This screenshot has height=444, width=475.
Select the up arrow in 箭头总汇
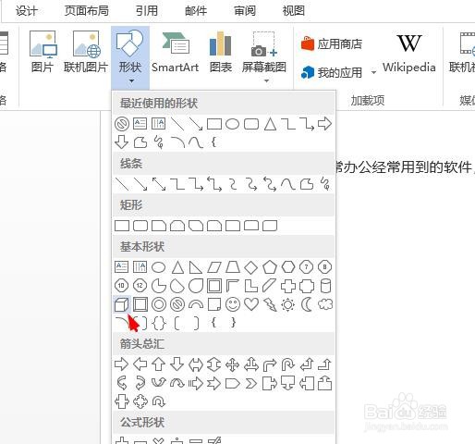159,364
